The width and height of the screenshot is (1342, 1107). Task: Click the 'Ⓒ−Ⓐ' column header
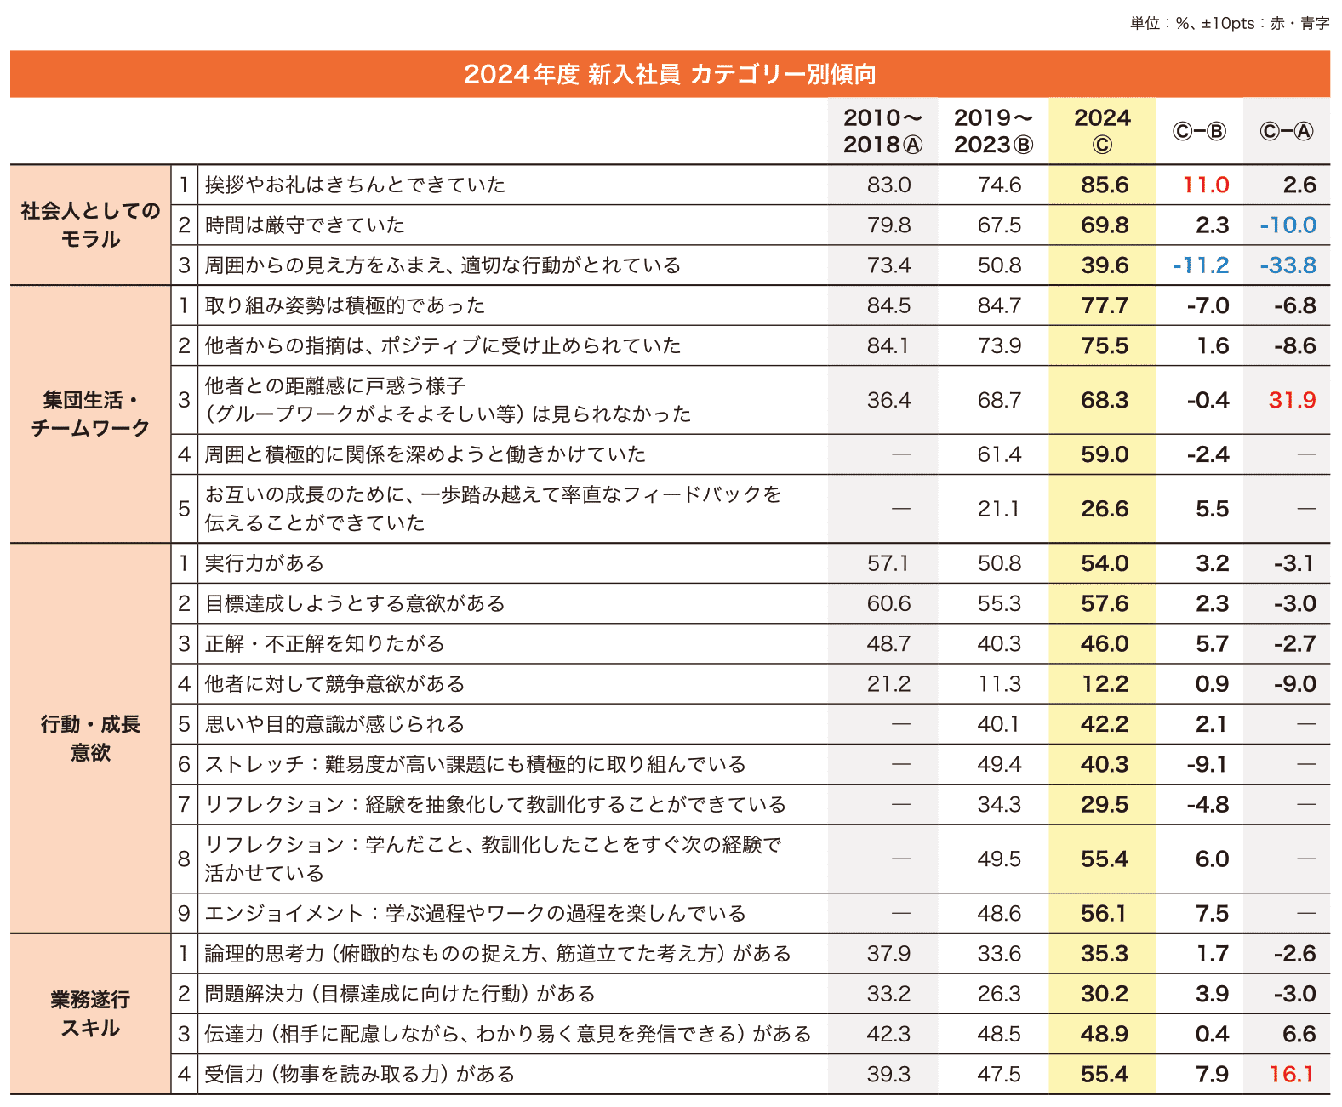1287,131
